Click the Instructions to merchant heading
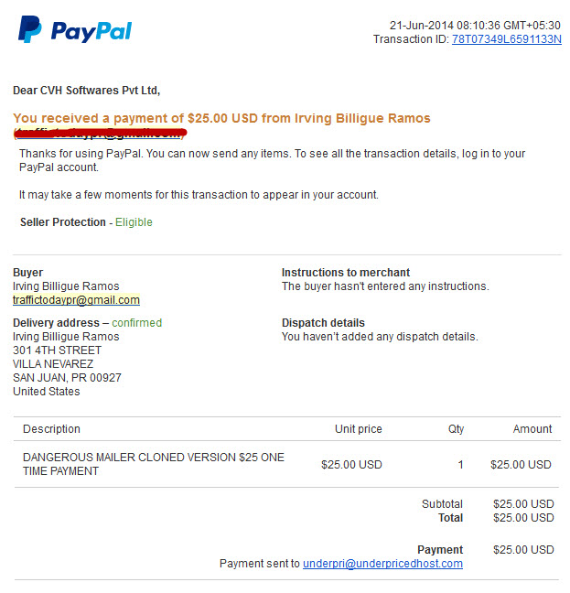This screenshot has height=593, width=570. pyautogui.click(x=346, y=273)
